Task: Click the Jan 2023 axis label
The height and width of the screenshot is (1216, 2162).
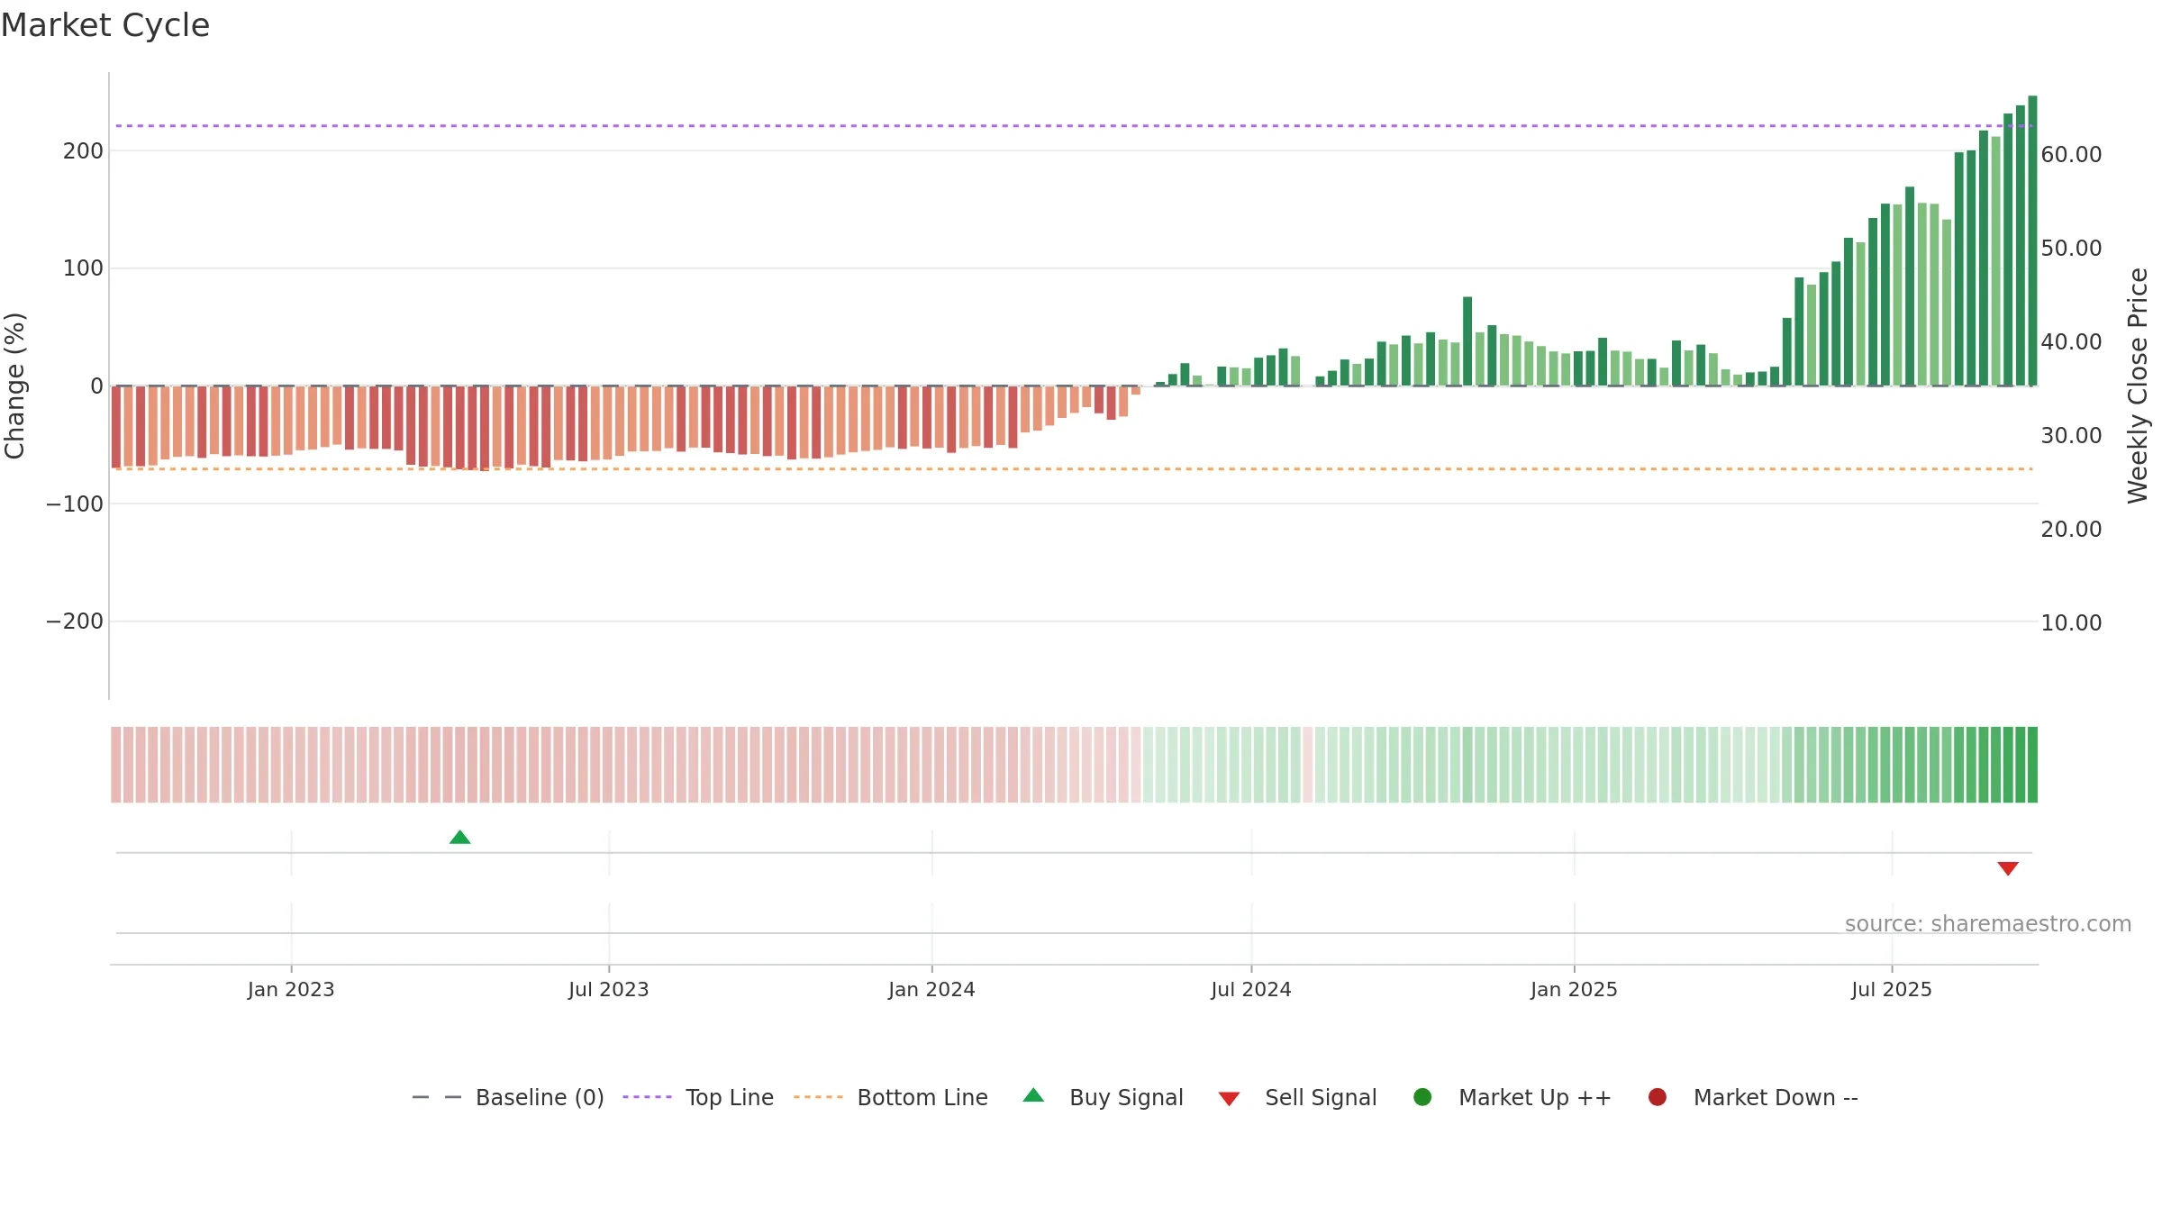Action: (x=291, y=990)
